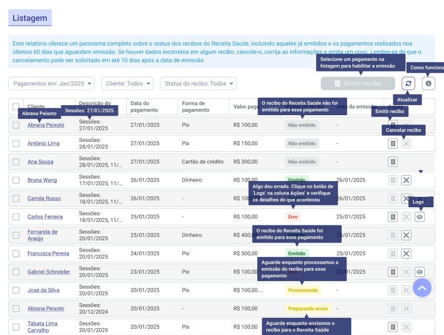Tick the checkbox for Bruna Wang

[16, 180]
